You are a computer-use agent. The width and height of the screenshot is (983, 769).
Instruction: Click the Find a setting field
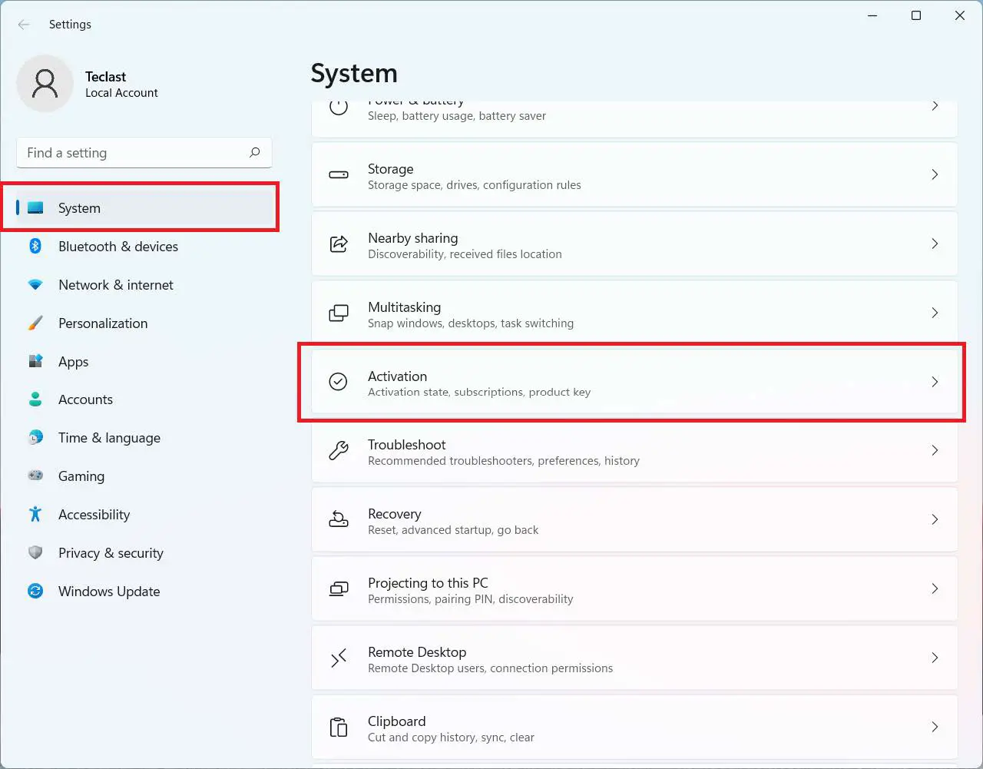coord(134,153)
